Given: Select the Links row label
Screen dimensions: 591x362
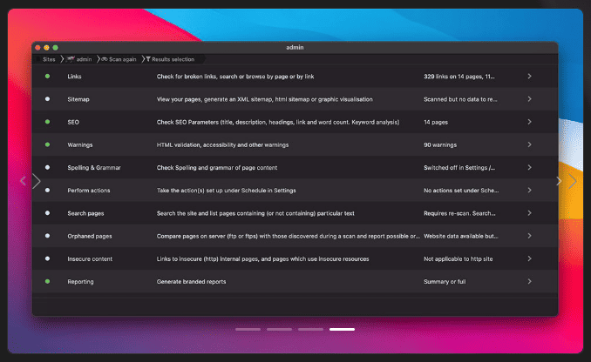Looking at the screenshot, I should coord(74,77).
